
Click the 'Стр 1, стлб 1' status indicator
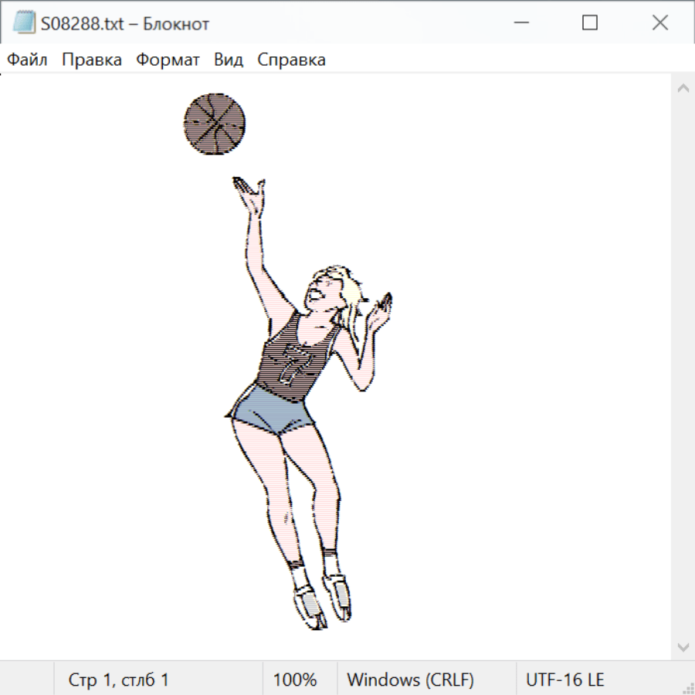(118, 680)
